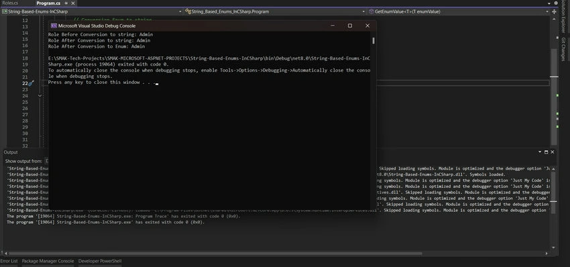Click the Debug Console window icon
This screenshot has height=267, width=570.
(x=54, y=25)
